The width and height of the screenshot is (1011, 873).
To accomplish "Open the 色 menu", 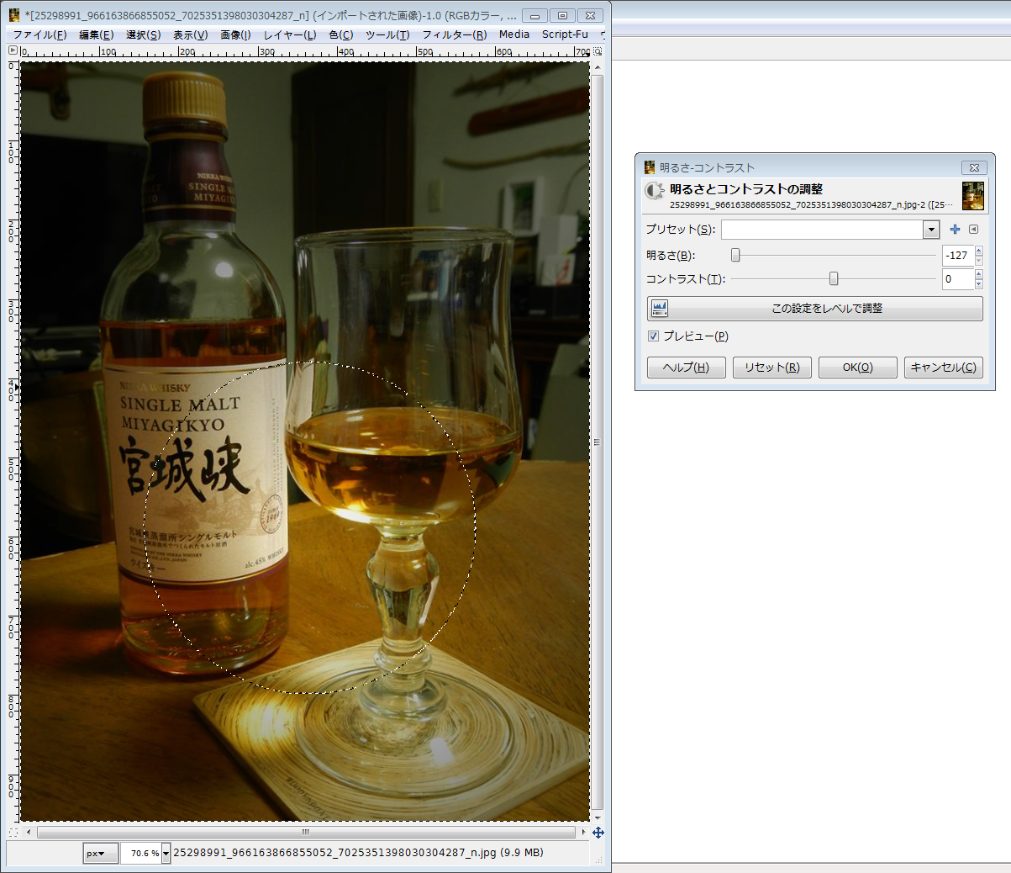I will (340, 34).
